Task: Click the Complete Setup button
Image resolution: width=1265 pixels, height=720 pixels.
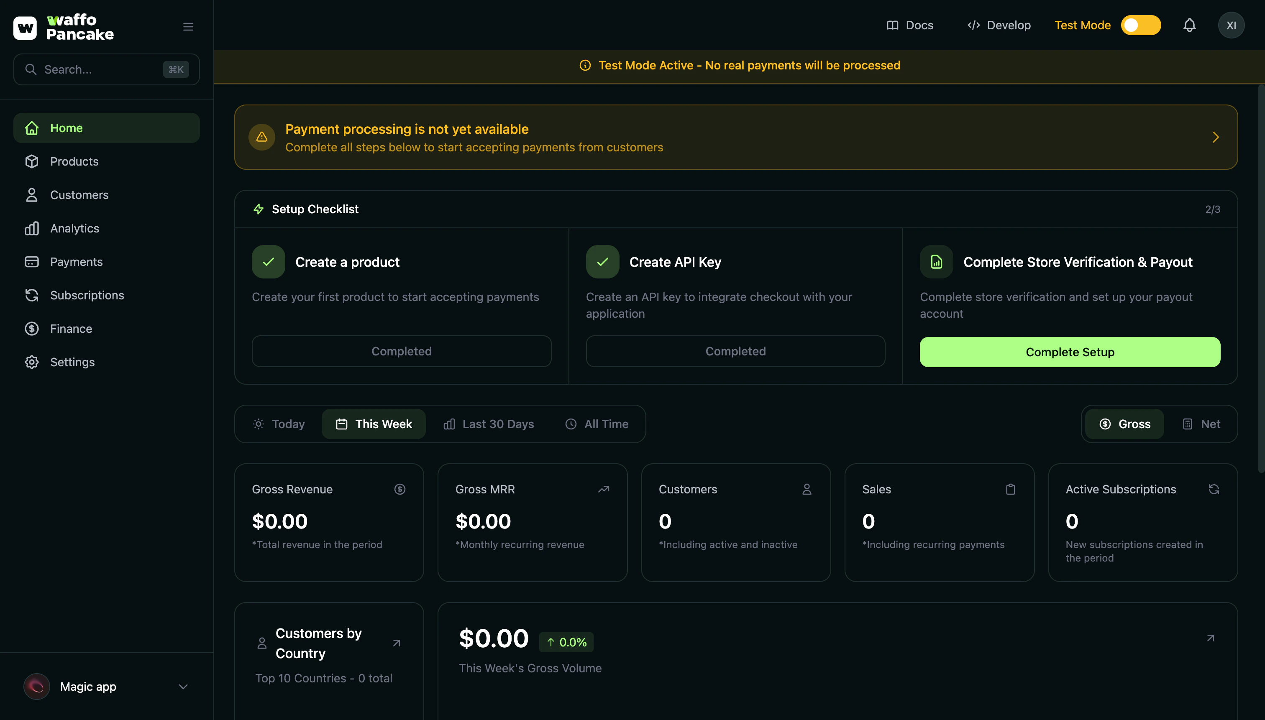Action: click(1070, 352)
